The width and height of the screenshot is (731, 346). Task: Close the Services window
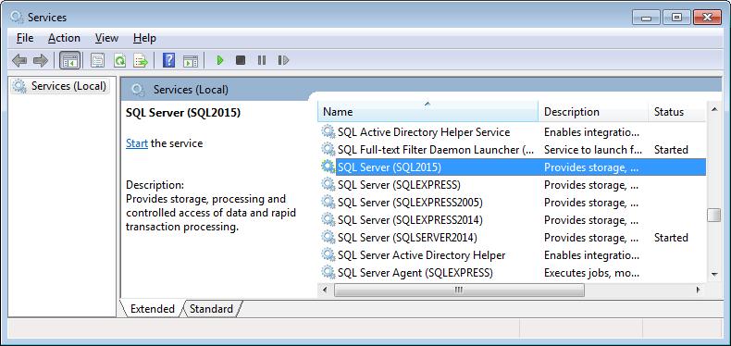click(707, 18)
